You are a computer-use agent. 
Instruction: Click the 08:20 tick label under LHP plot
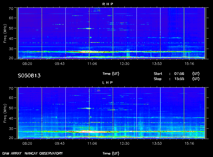coord(27,143)
